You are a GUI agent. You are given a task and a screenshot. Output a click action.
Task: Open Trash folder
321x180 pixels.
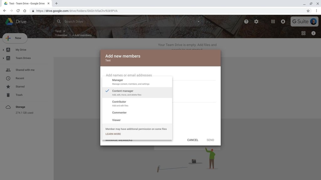[x=19, y=95]
